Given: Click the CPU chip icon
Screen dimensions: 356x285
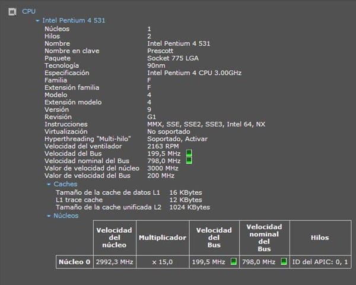Looking at the screenshot, I should (12, 12).
